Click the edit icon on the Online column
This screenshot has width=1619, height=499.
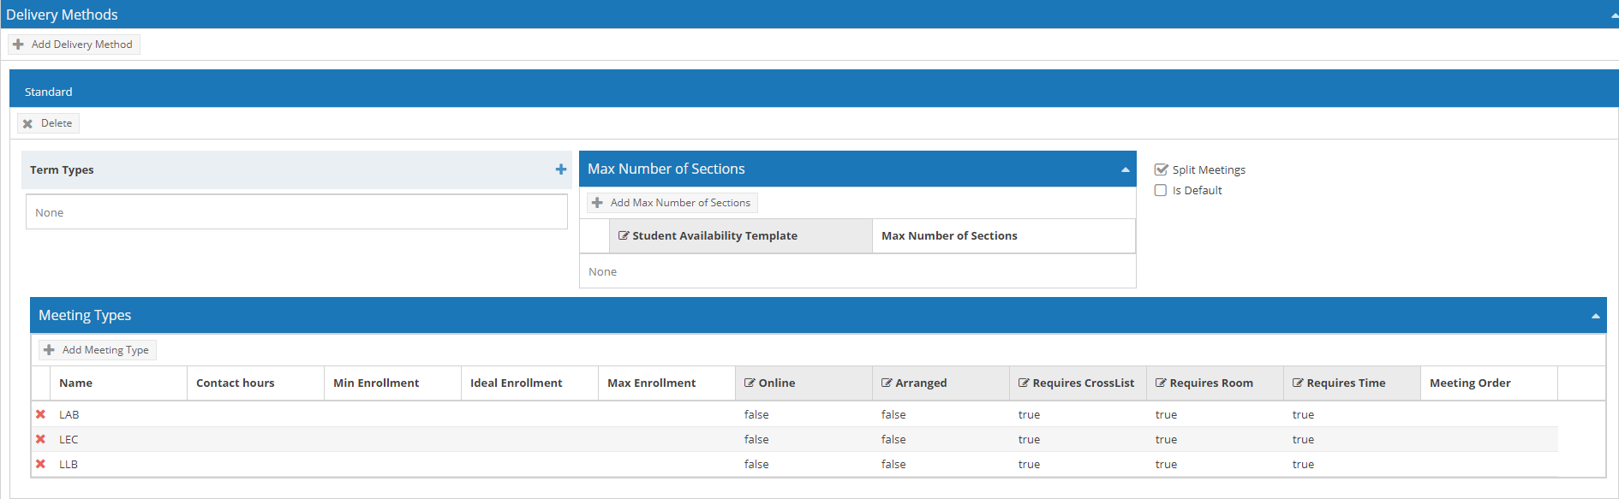(x=750, y=383)
